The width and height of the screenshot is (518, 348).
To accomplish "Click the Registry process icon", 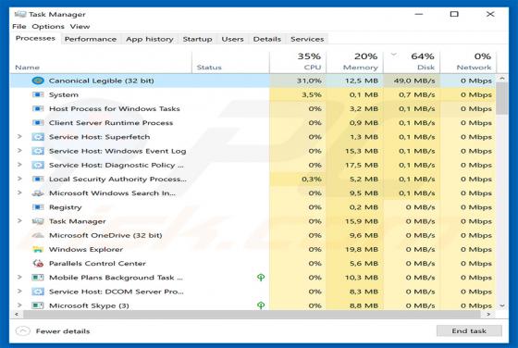I will click(x=38, y=207).
